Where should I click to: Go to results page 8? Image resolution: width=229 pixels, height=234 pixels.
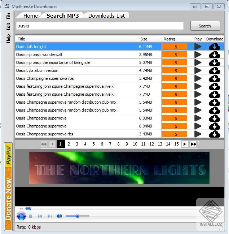tap(118, 144)
